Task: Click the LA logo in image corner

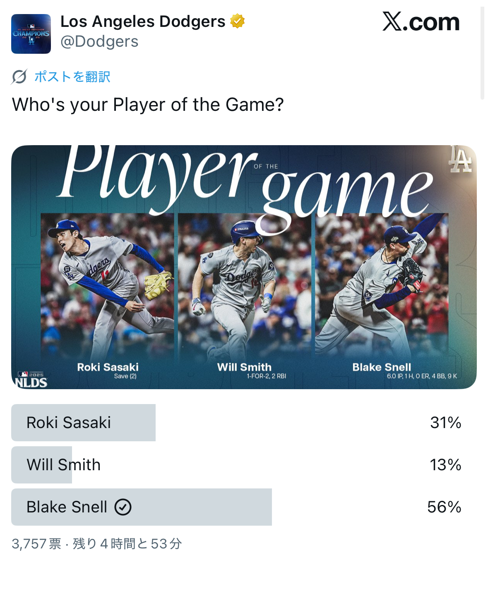Action: pyautogui.click(x=460, y=159)
